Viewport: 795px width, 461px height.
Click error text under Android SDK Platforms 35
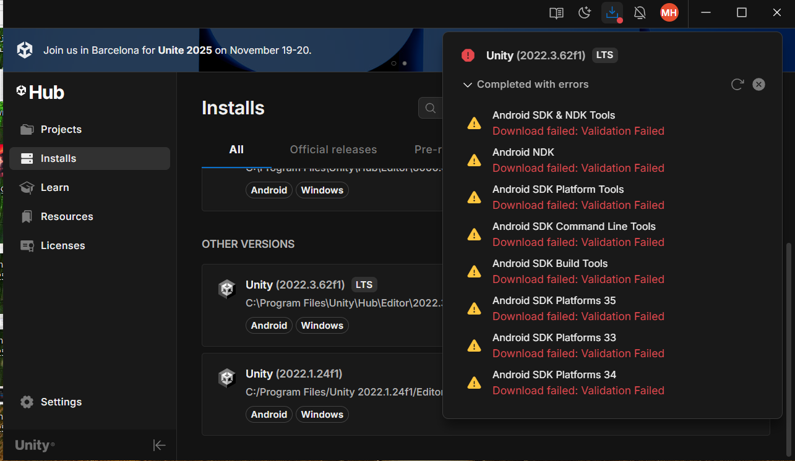[578, 316]
